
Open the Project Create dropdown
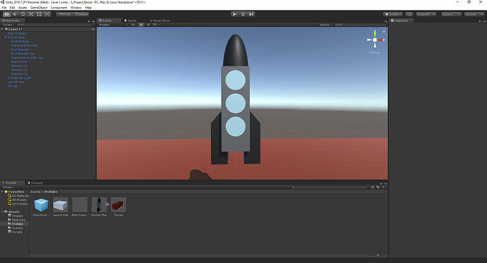click(x=8, y=188)
